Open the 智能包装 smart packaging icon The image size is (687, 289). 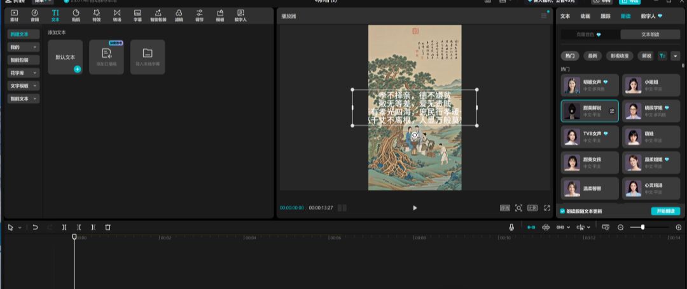[158, 16]
